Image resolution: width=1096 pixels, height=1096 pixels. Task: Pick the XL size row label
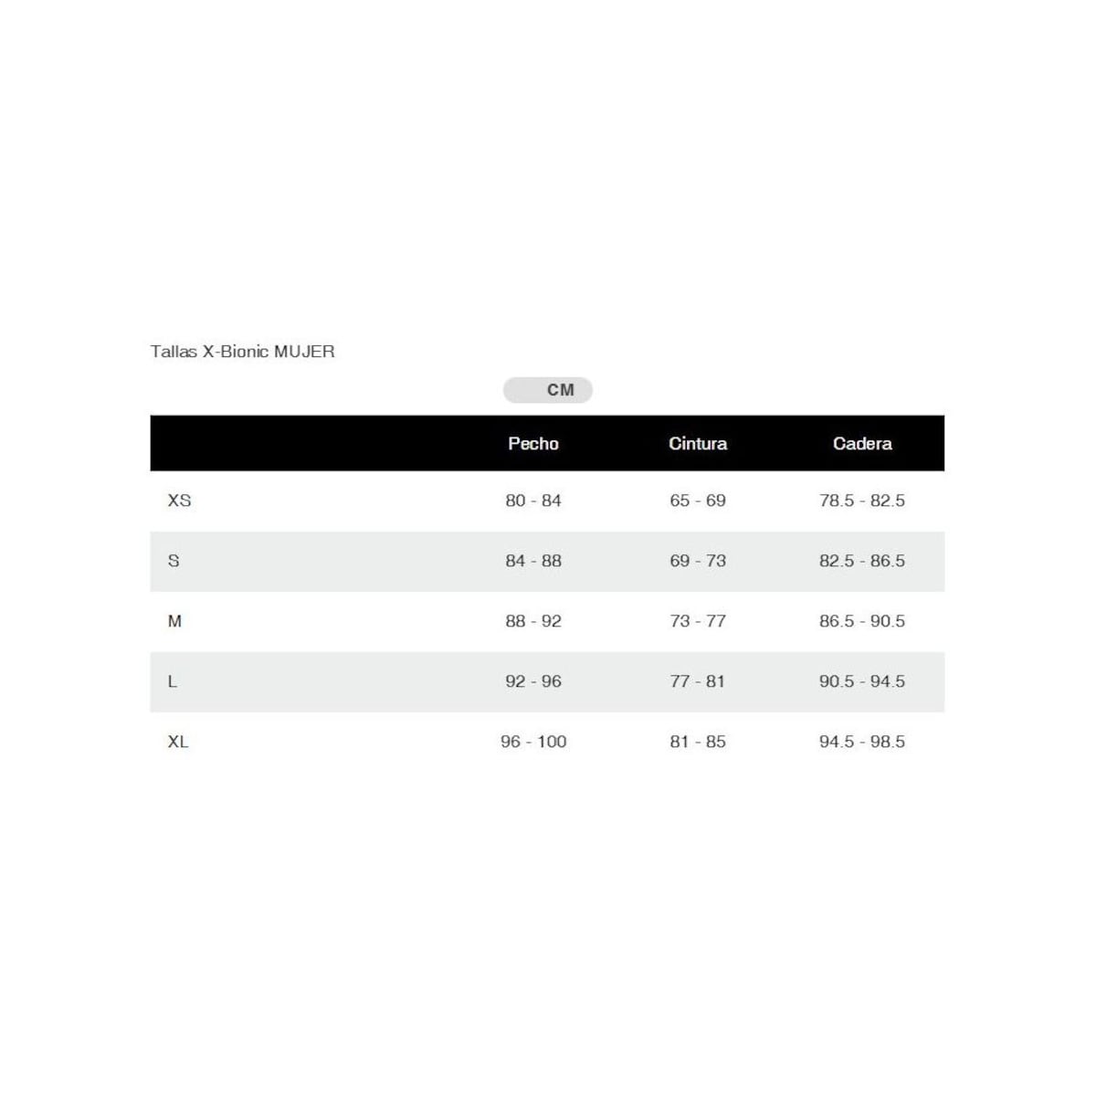pos(178,742)
